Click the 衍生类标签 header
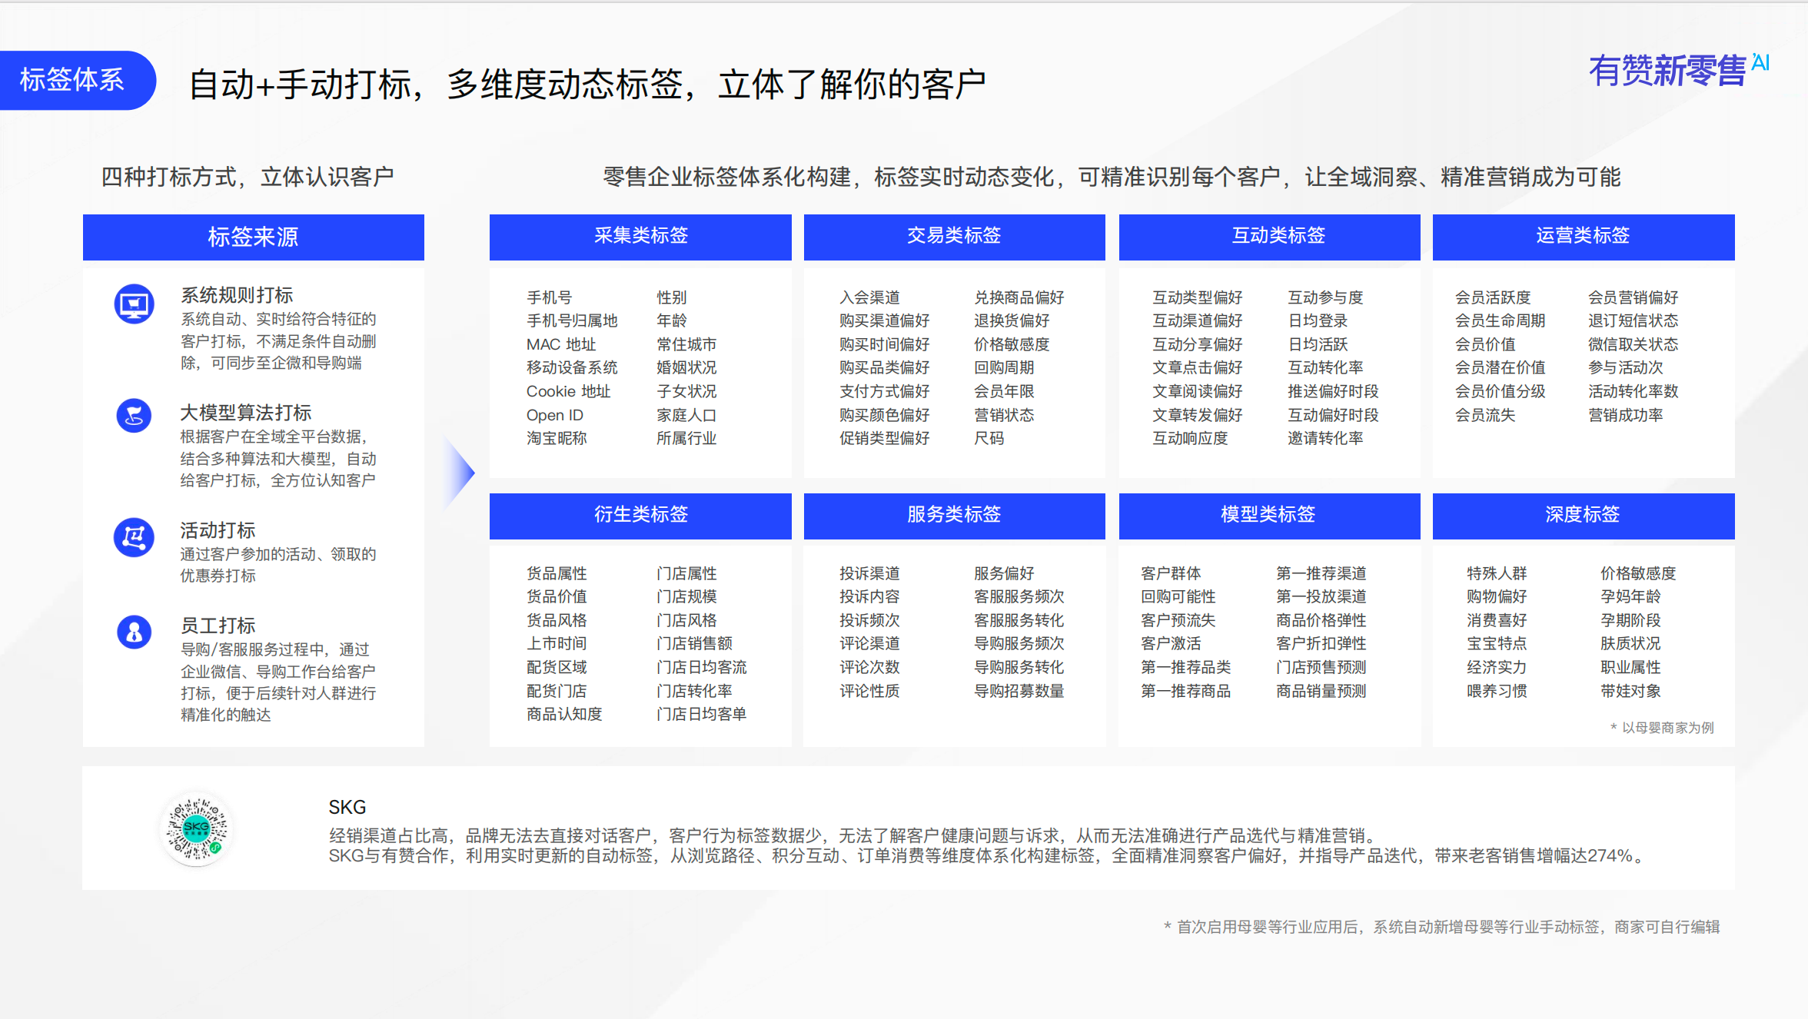Image resolution: width=1808 pixels, height=1019 pixels. (640, 516)
